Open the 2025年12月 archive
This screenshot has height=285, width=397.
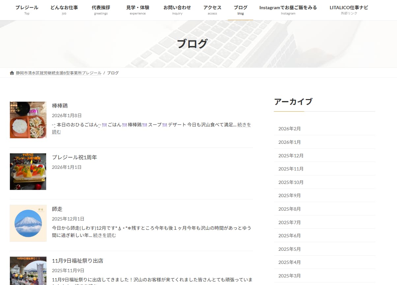[x=291, y=155]
